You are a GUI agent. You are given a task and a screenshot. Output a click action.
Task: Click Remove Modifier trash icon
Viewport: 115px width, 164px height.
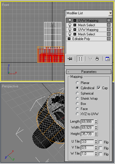click(97, 59)
